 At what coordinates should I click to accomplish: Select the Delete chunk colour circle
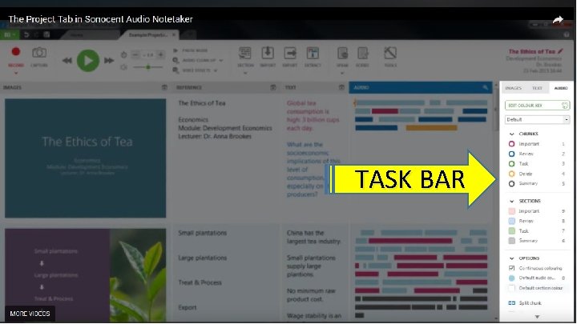[511, 174]
